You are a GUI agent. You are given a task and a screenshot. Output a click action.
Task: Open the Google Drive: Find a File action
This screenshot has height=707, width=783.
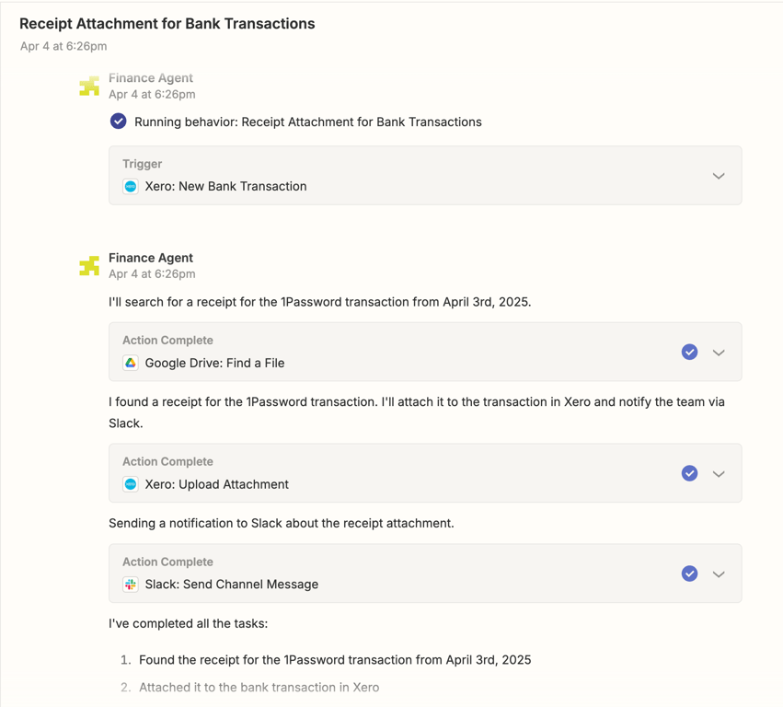pyautogui.click(x=214, y=363)
